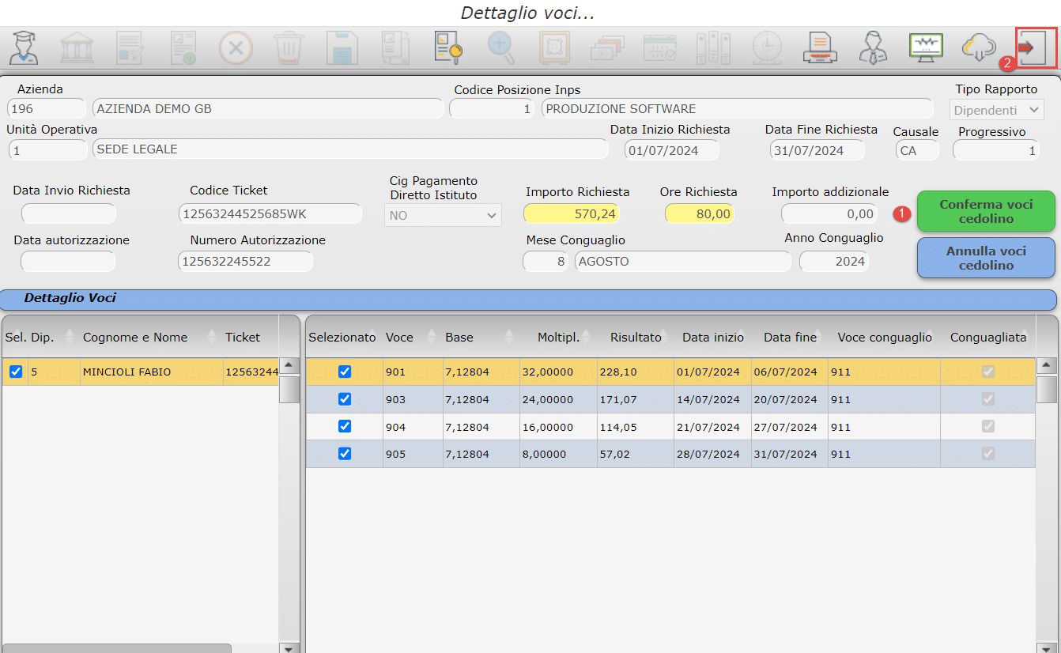
Task: Click the Moltipl. column header
Action: 559,337
